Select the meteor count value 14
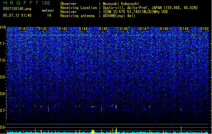 point(49,15)
